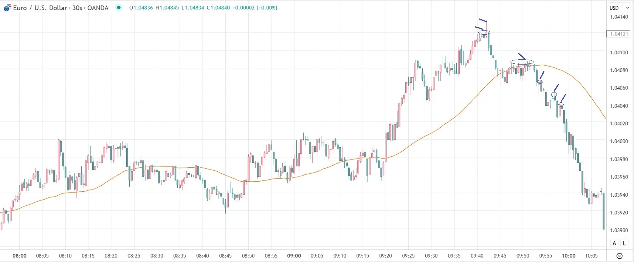Screen dimensions: 634x262
Task: Click the 08:10 time axis label
Action: tap(65, 256)
